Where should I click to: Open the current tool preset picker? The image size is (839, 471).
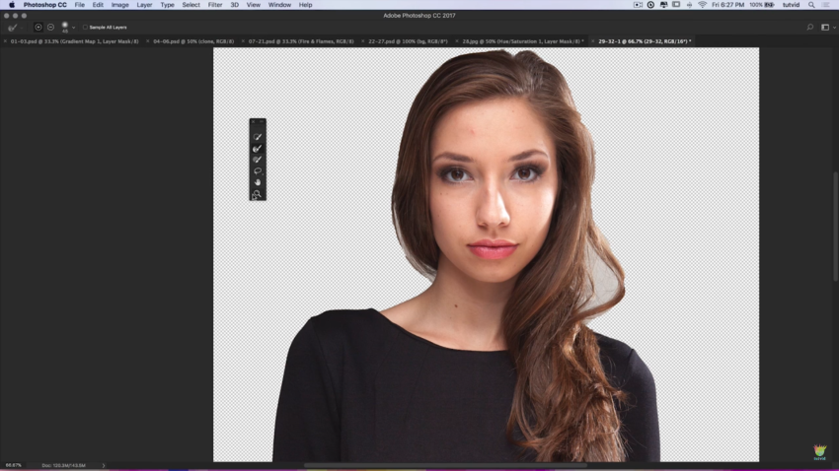(x=12, y=28)
